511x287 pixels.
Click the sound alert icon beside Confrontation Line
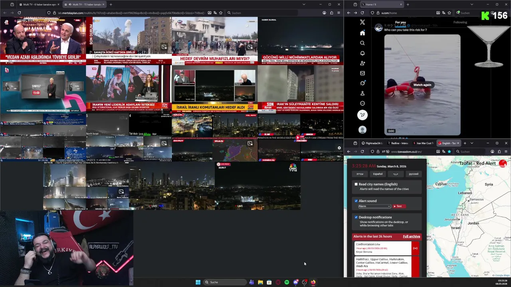pyautogui.click(x=415, y=248)
